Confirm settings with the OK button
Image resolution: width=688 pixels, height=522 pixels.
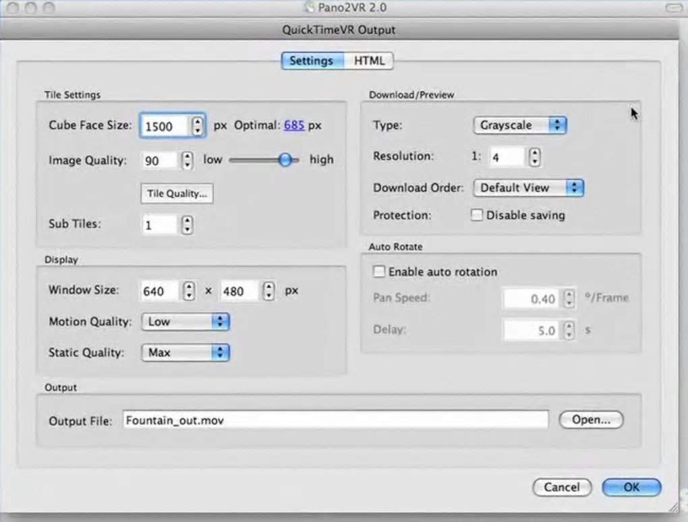point(631,488)
